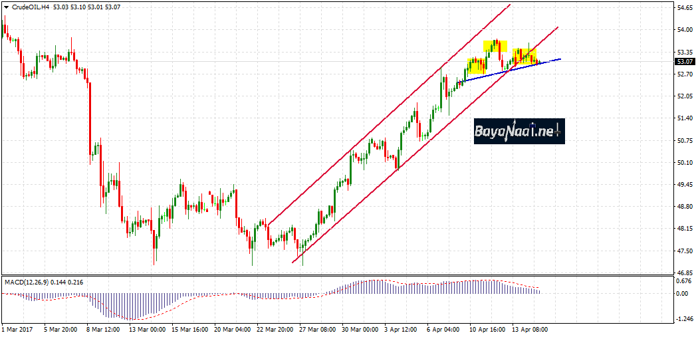The height and width of the screenshot is (337, 700).
Task: Click the 13 Apr 08:00 date label
Action: point(529,329)
